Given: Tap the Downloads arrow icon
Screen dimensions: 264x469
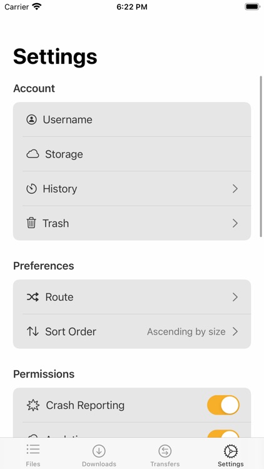Looking at the screenshot, I should coord(99,451).
